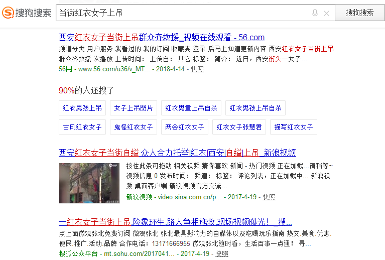
Task: Clear the search box with X icon
Action: coord(326,13)
